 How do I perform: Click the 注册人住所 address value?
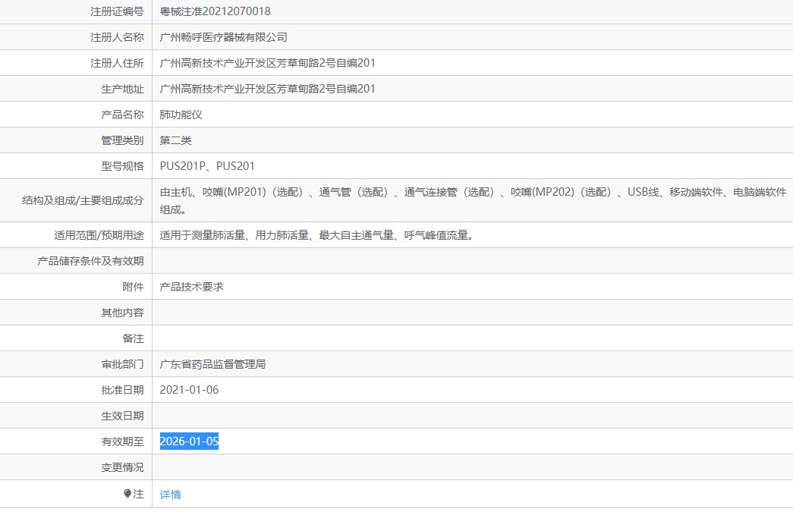[x=268, y=63]
